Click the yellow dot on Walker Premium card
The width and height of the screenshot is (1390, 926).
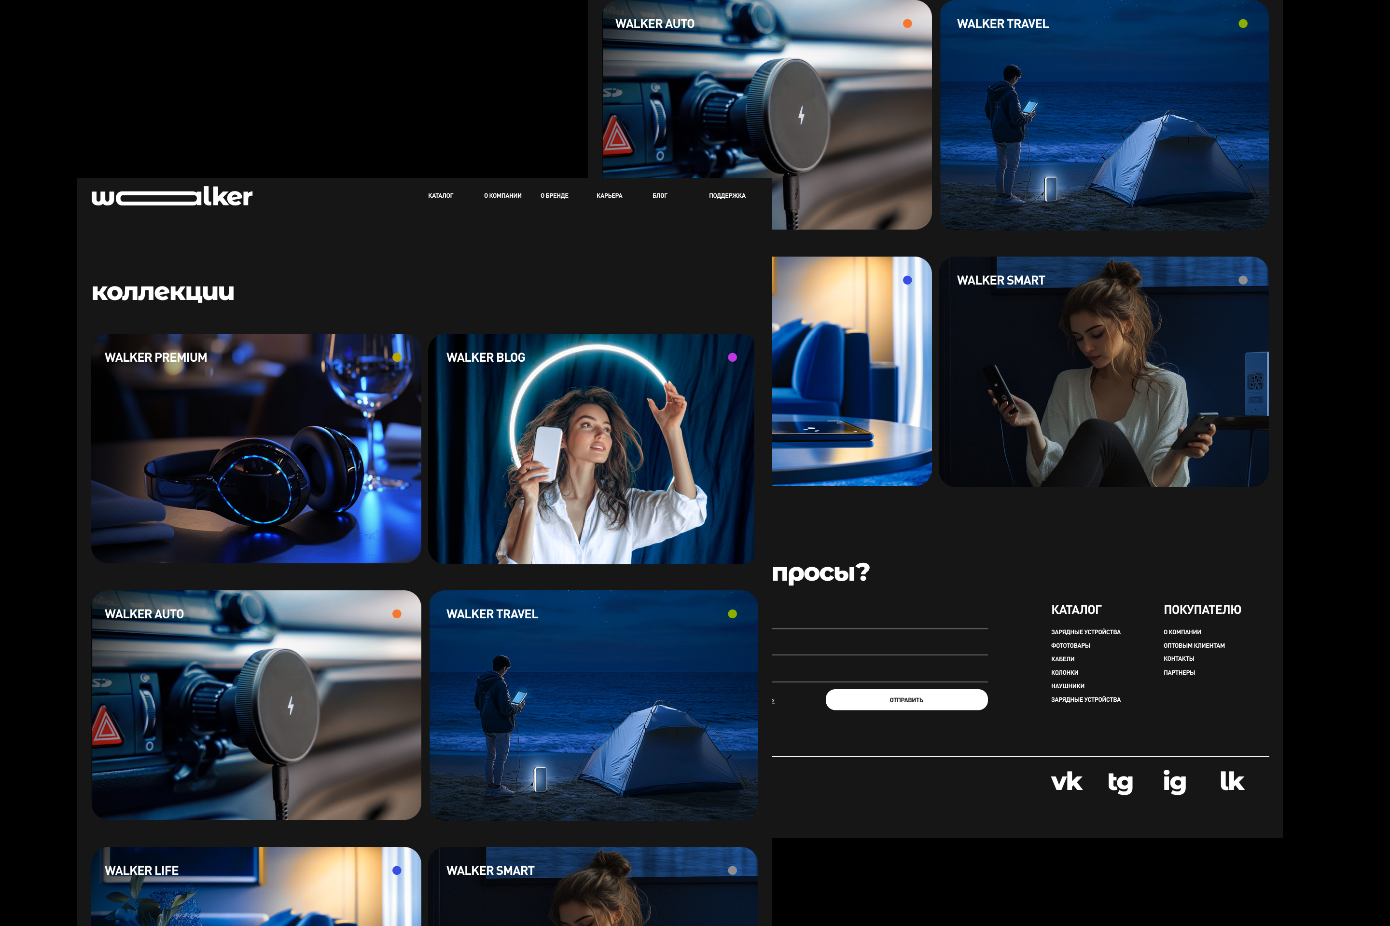[x=397, y=357]
